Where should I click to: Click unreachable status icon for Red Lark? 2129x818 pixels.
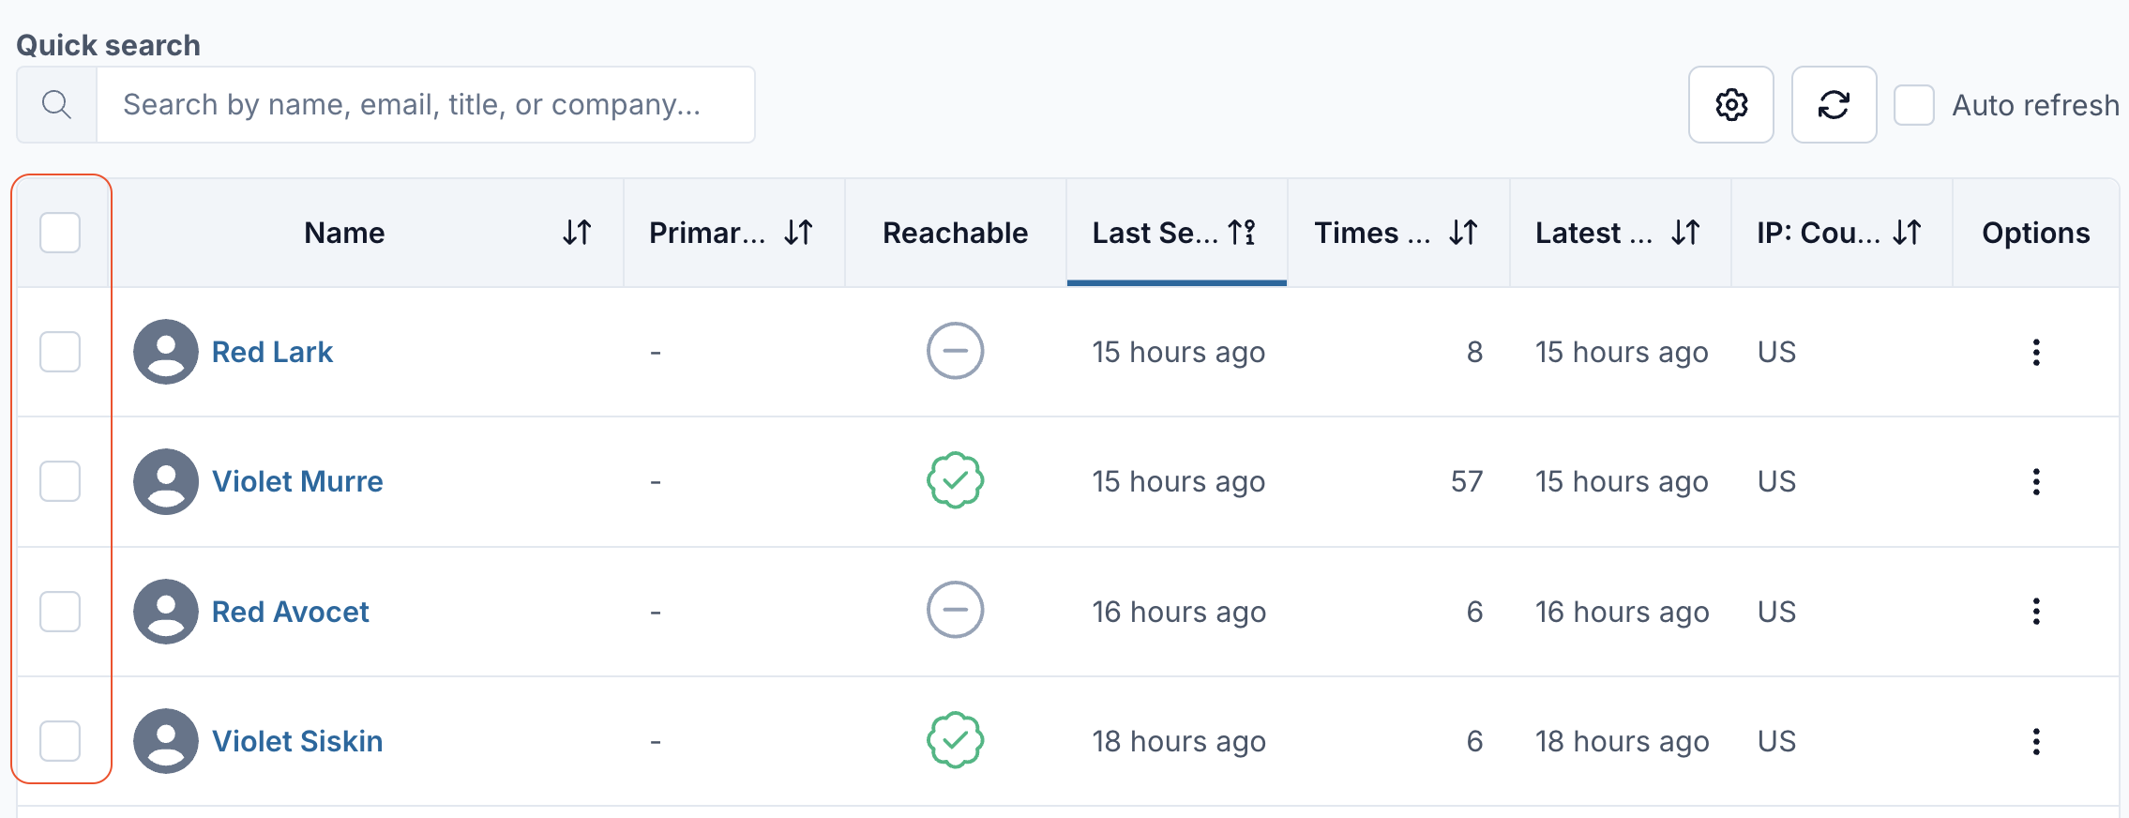coord(955,351)
